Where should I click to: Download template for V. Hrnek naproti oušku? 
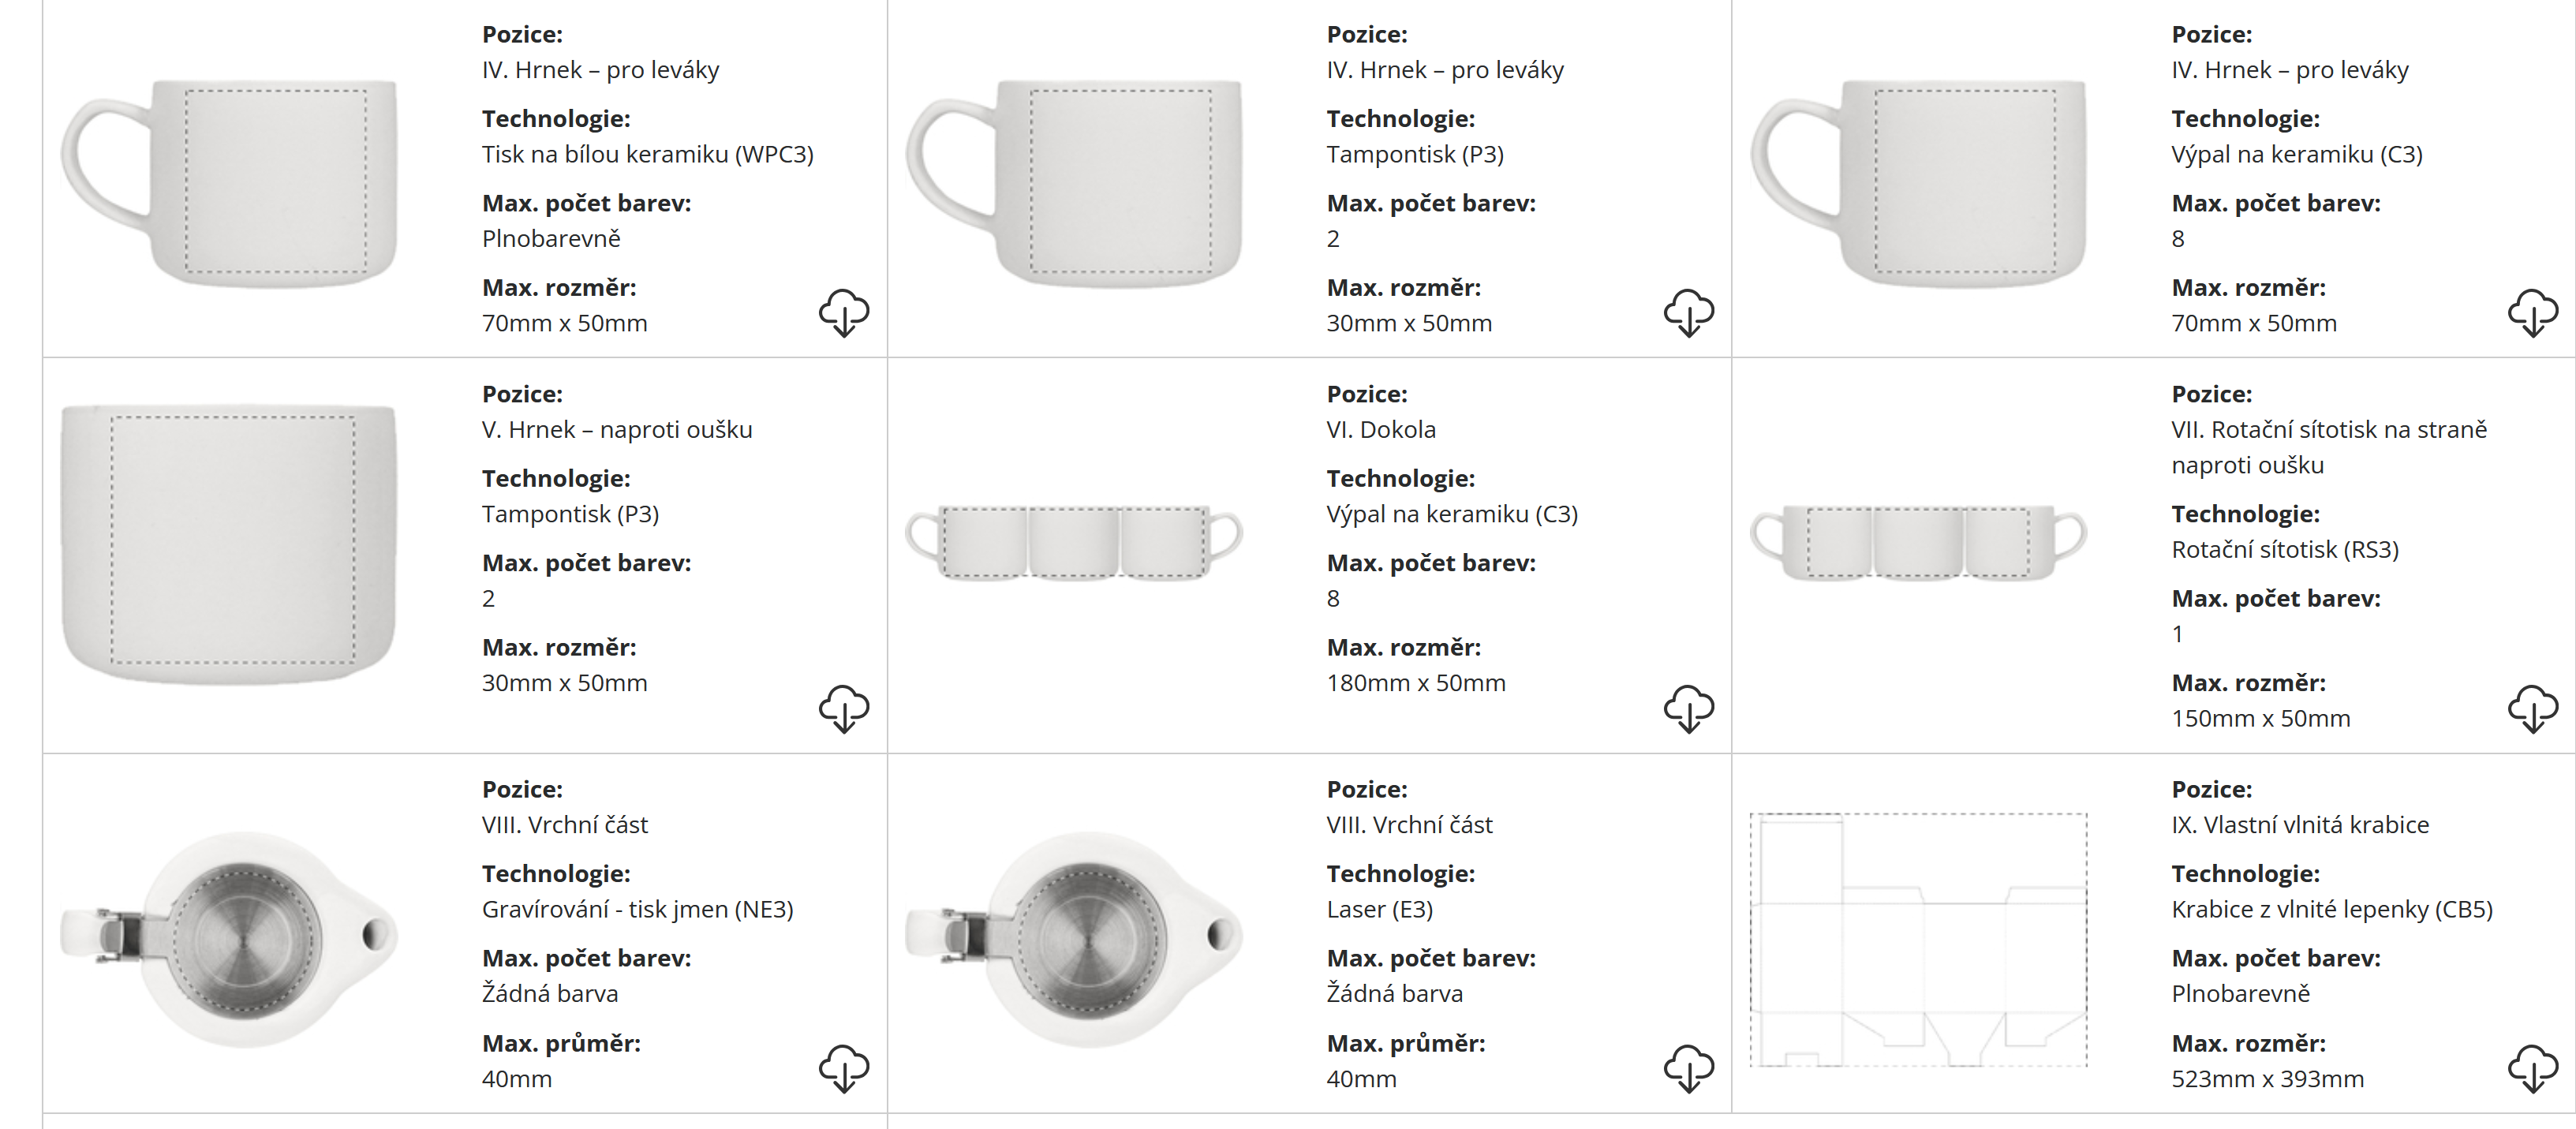(x=844, y=708)
